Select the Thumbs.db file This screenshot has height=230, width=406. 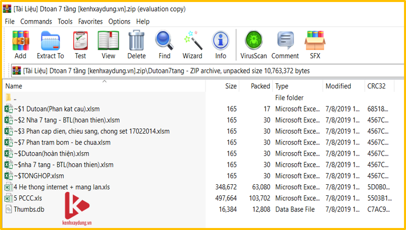[29, 209]
